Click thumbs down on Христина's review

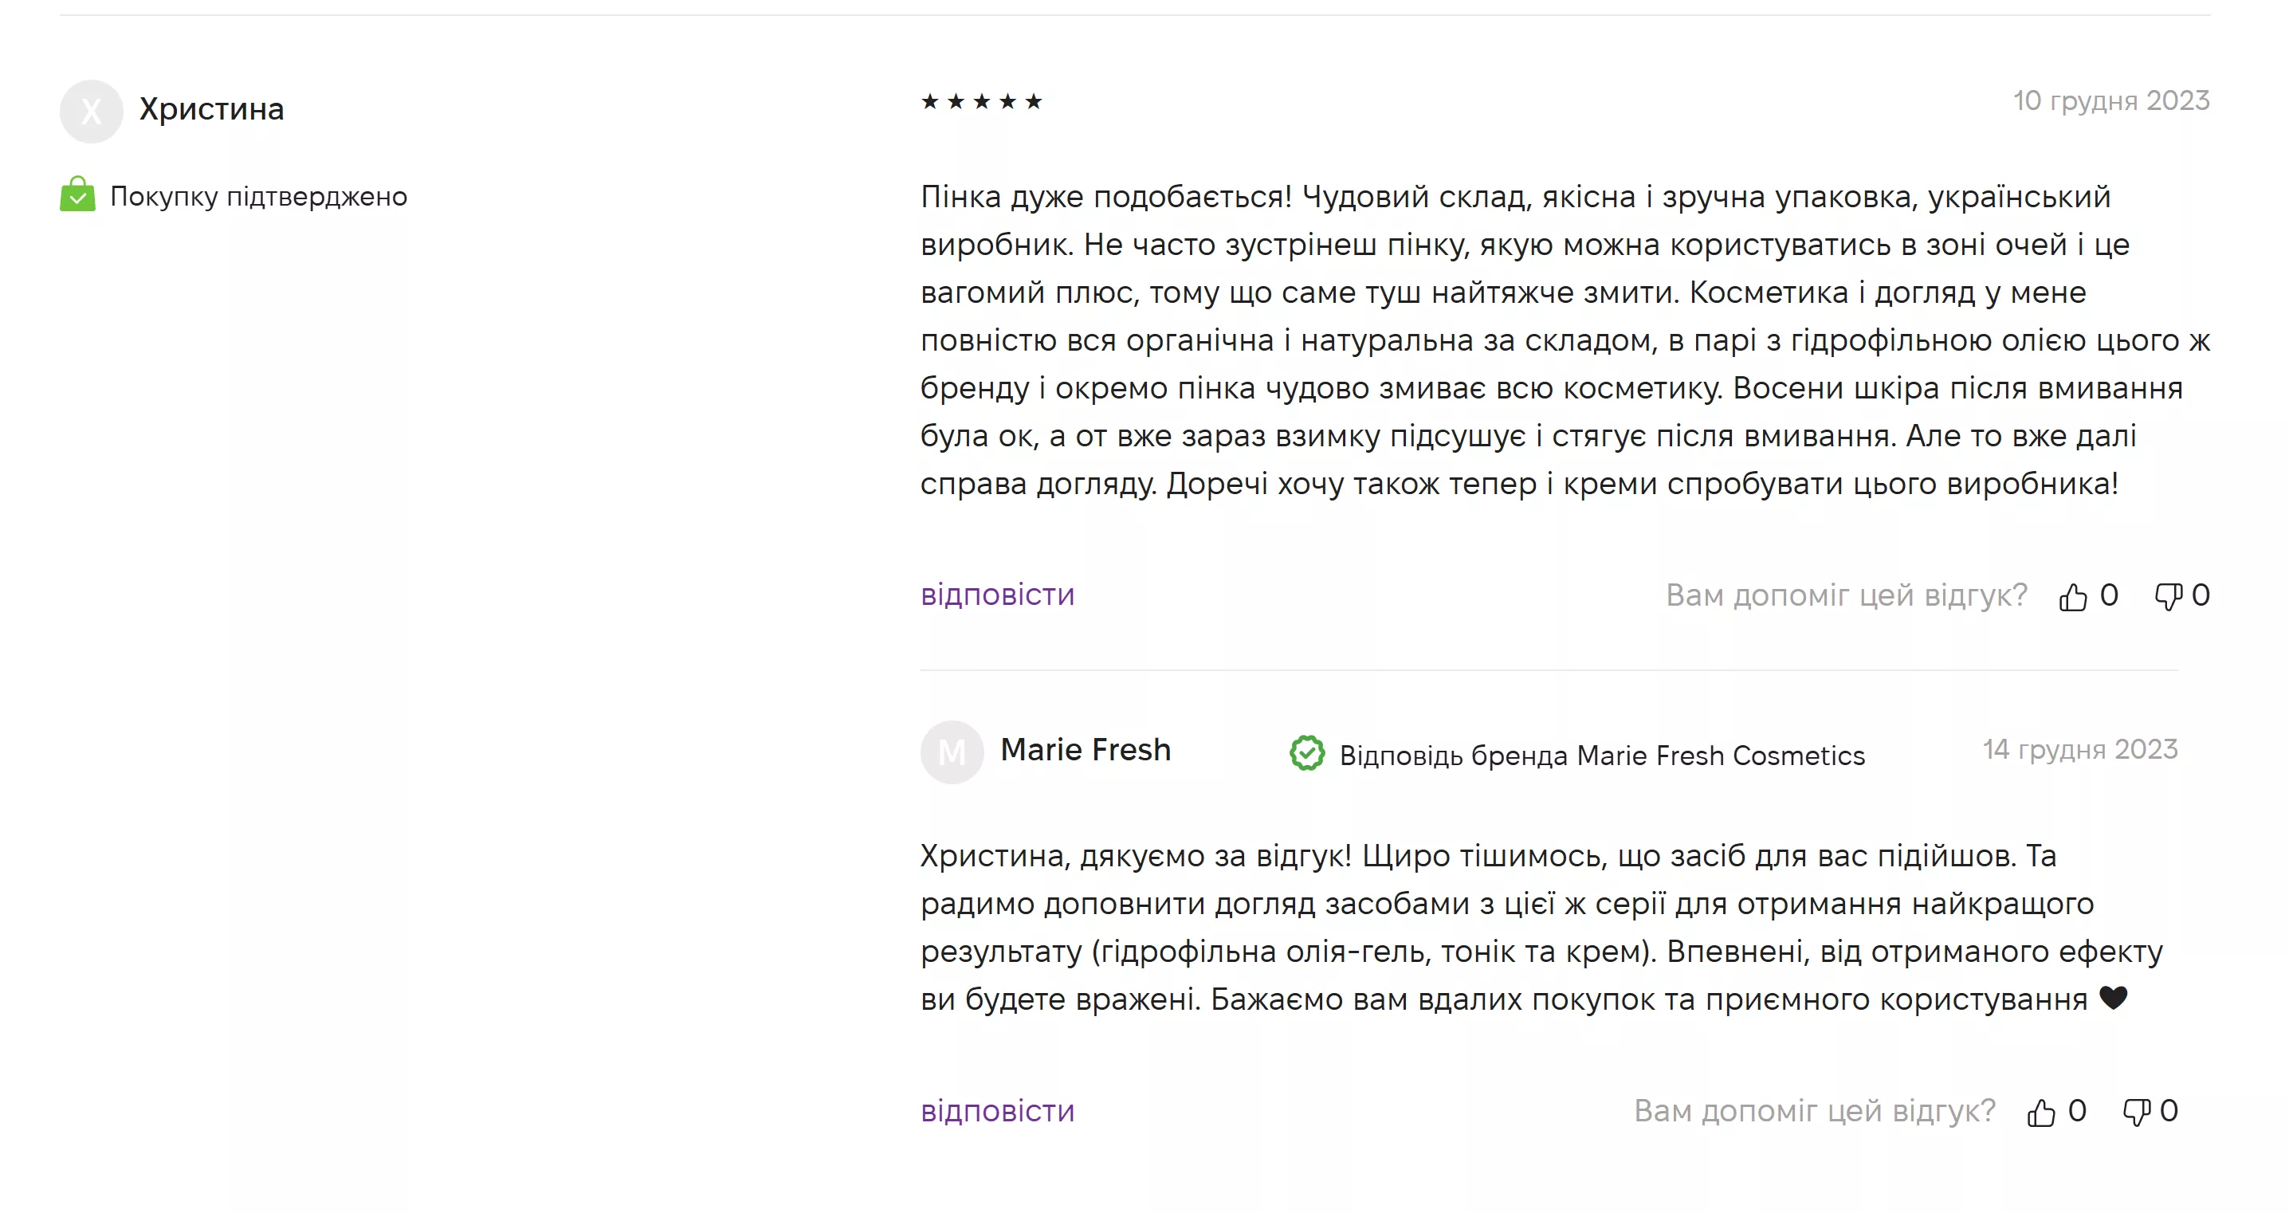point(2168,596)
